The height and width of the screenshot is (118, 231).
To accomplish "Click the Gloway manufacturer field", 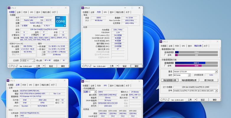I will (108, 98).
